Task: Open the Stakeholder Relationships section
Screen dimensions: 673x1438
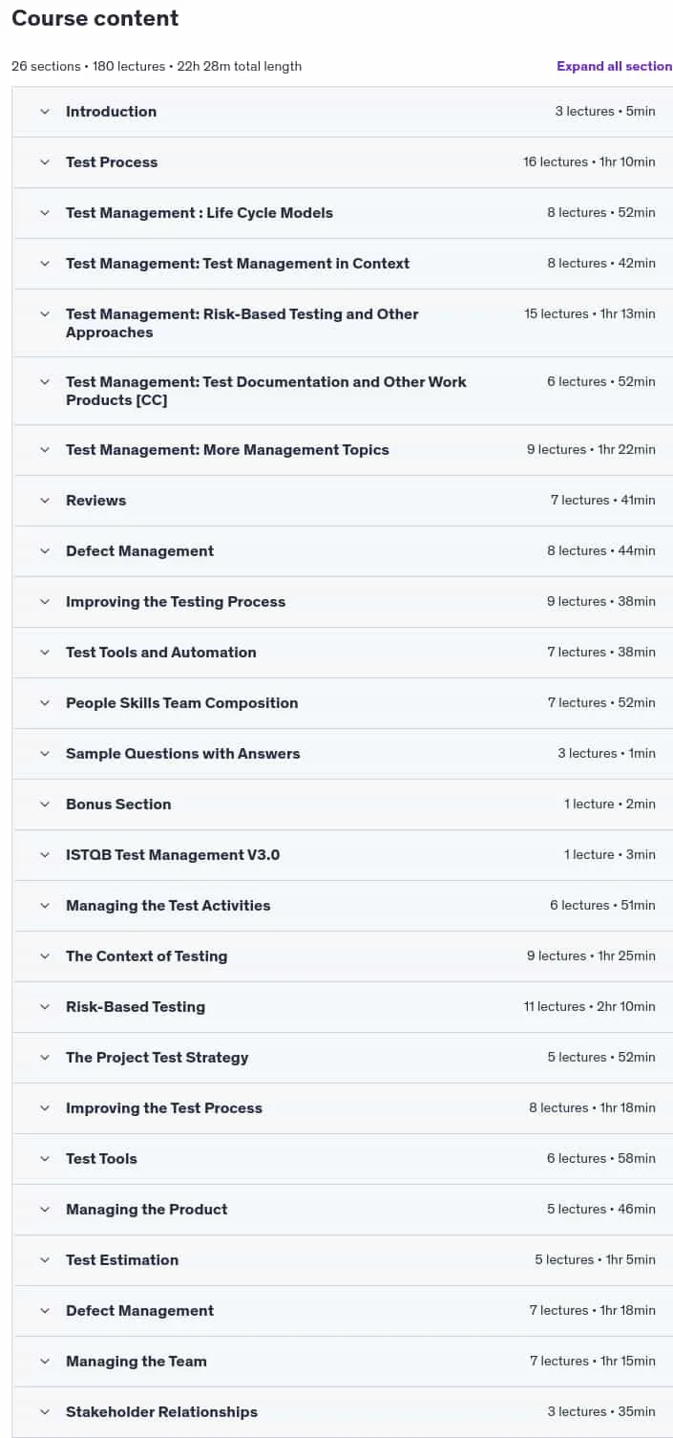Action: (x=343, y=1412)
